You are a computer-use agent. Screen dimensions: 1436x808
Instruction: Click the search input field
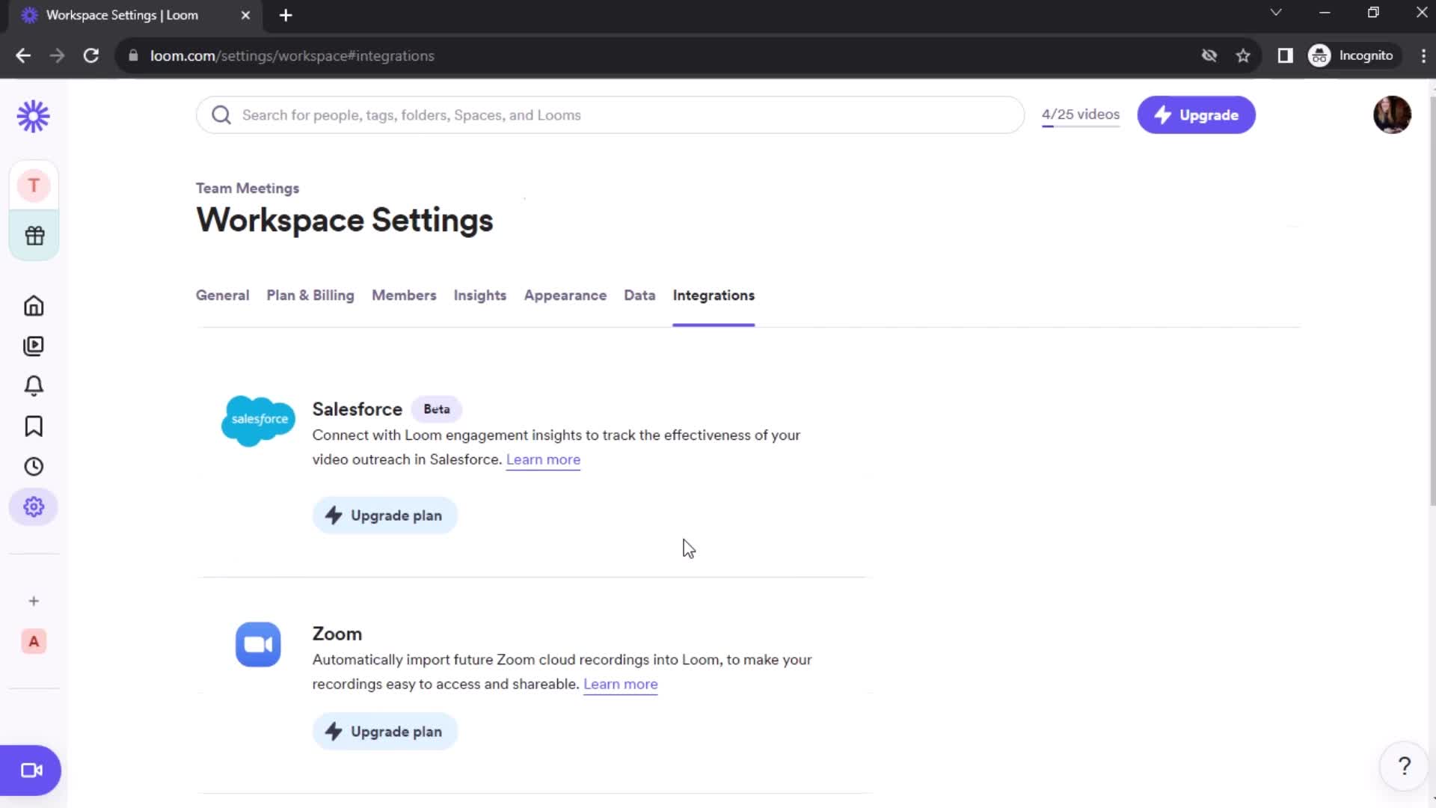point(610,115)
